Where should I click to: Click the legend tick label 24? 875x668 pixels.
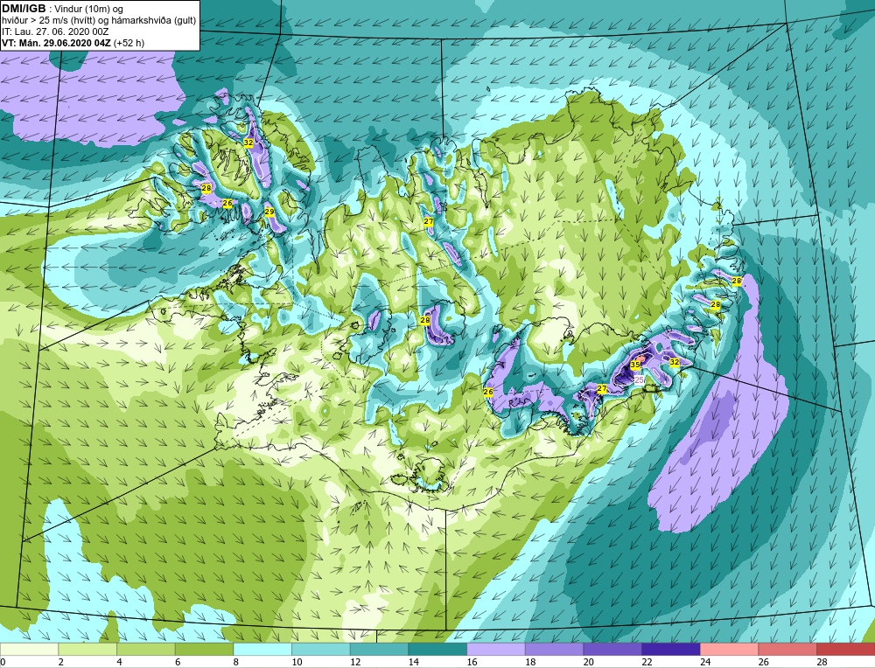[x=704, y=662]
